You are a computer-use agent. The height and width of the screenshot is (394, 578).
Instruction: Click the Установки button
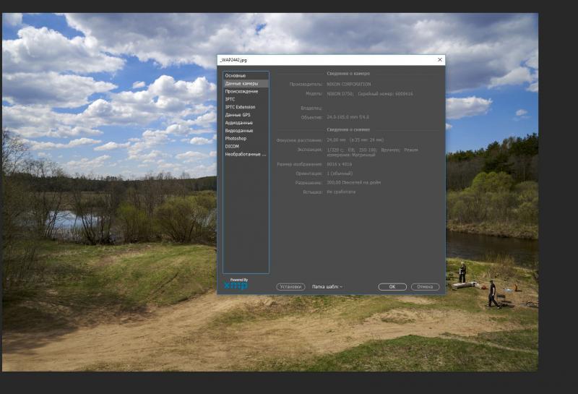(290, 287)
